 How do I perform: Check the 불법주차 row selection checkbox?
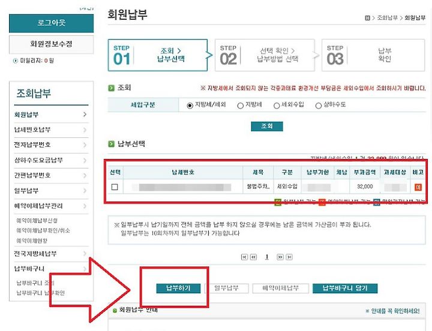(115, 187)
